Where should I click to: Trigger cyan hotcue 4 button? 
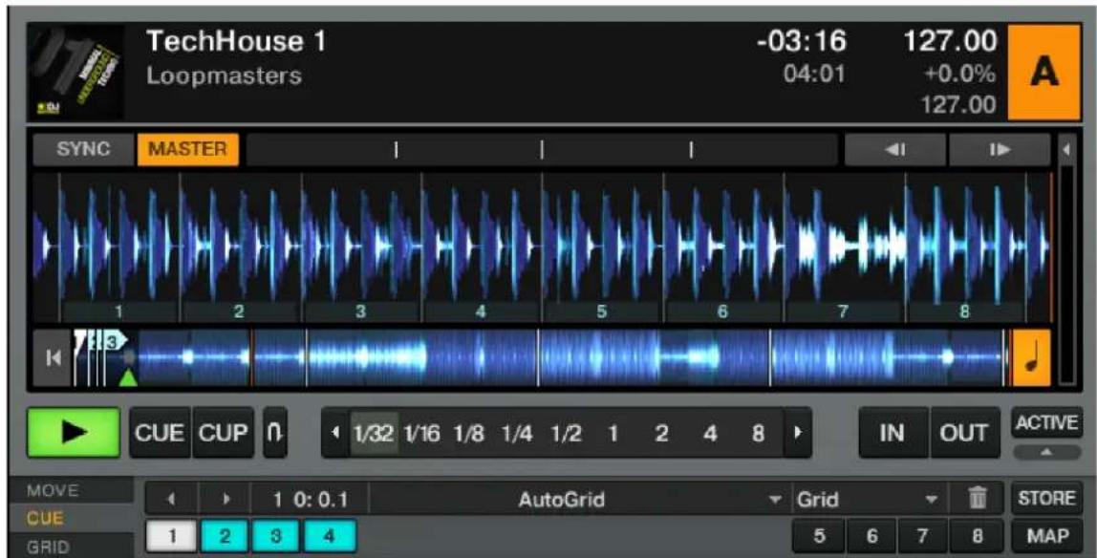pyautogui.click(x=330, y=537)
